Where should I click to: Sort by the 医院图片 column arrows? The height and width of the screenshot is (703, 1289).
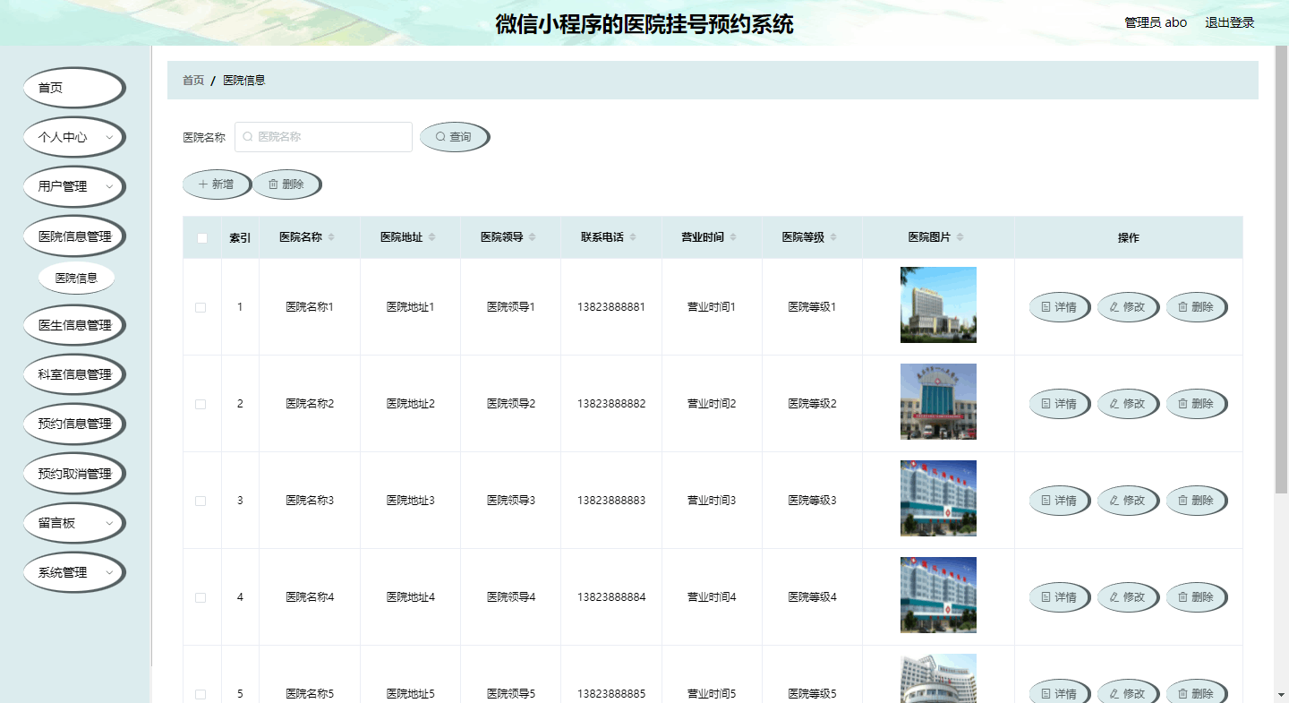tap(960, 237)
